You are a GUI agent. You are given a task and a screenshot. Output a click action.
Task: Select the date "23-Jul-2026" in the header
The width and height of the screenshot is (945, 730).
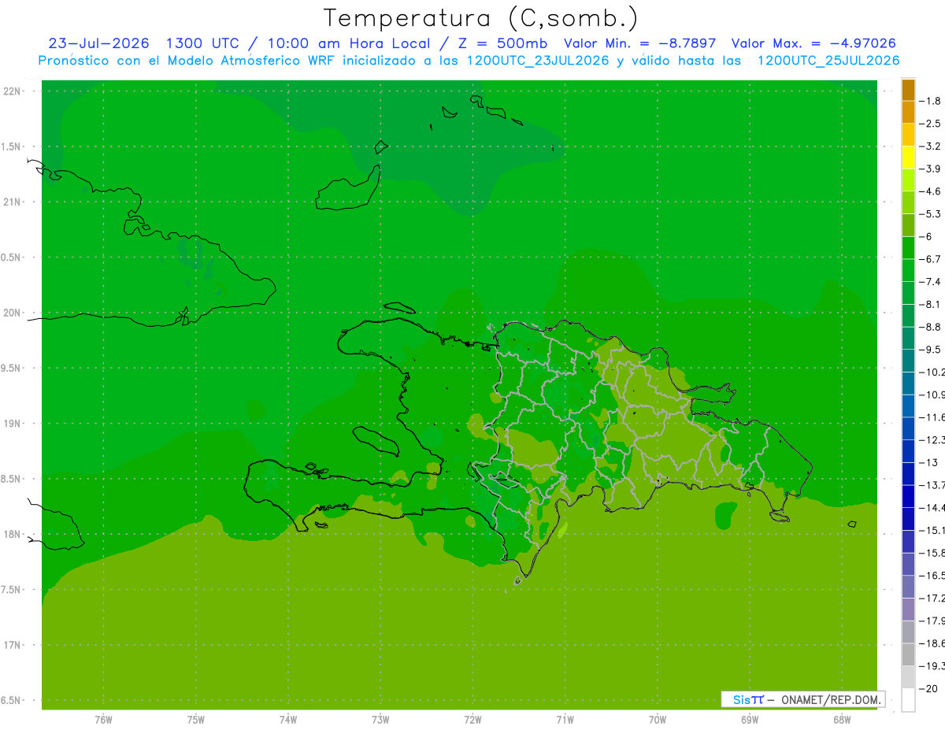click(98, 43)
